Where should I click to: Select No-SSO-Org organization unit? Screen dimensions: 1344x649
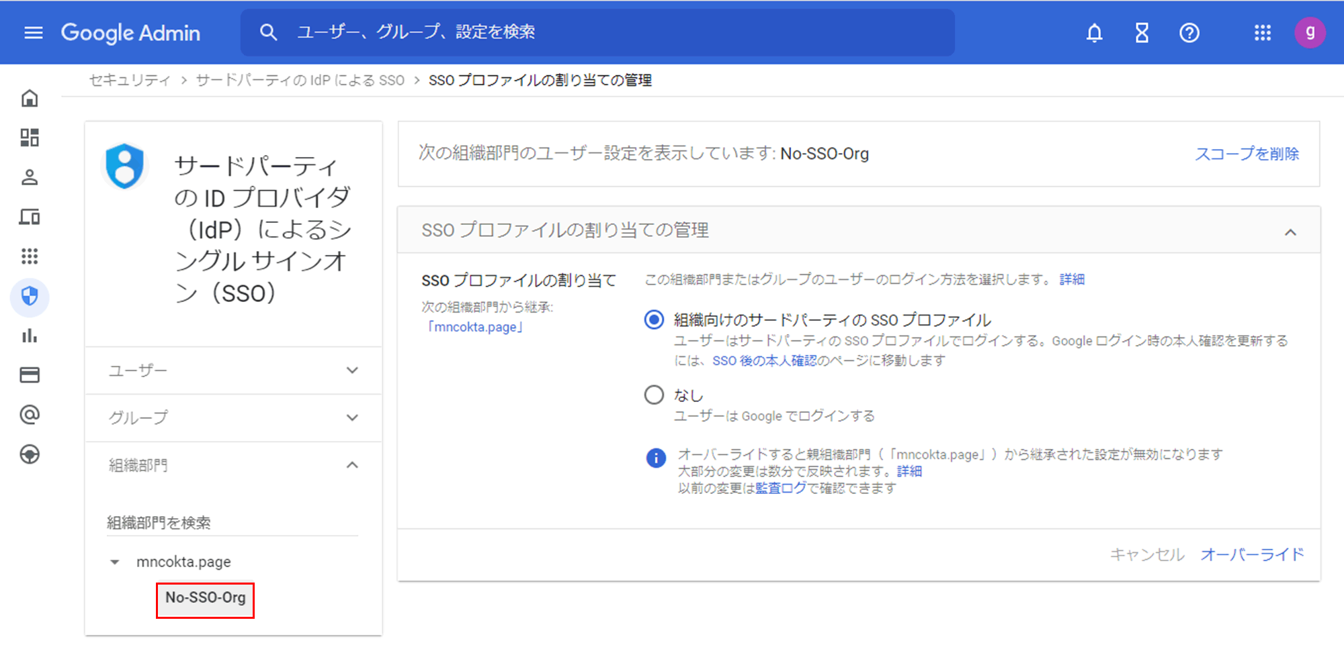click(x=205, y=597)
